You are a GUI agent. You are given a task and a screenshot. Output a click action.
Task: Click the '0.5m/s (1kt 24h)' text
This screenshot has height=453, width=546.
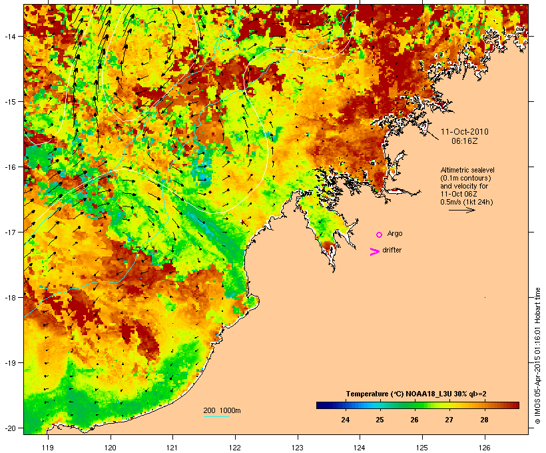467,202
